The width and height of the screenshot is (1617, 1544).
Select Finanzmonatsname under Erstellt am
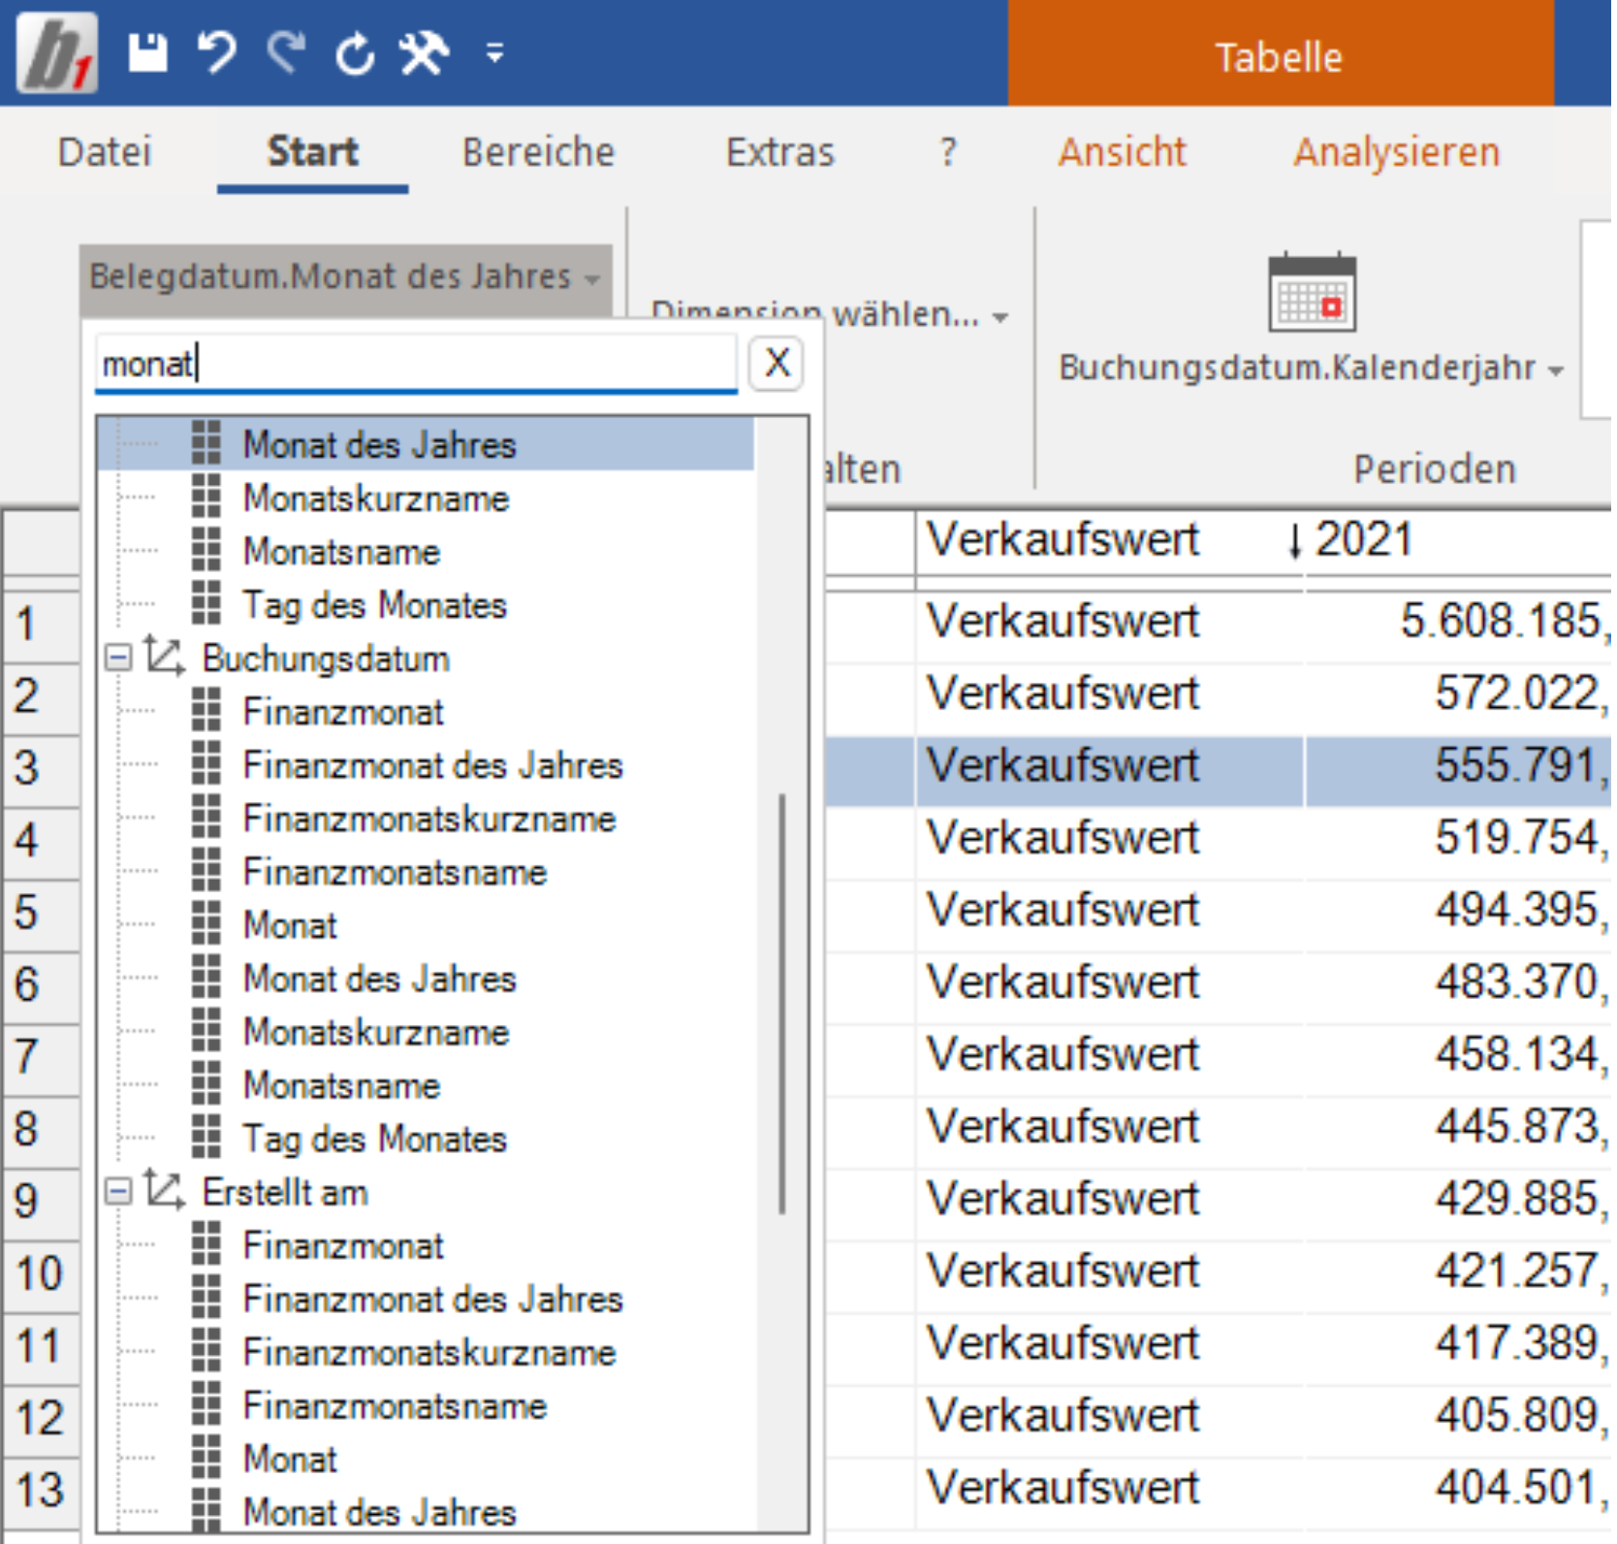tap(395, 1405)
